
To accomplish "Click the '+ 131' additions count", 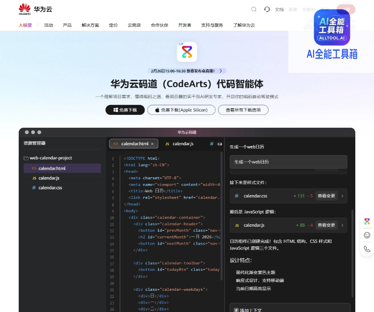I will click(299, 196).
